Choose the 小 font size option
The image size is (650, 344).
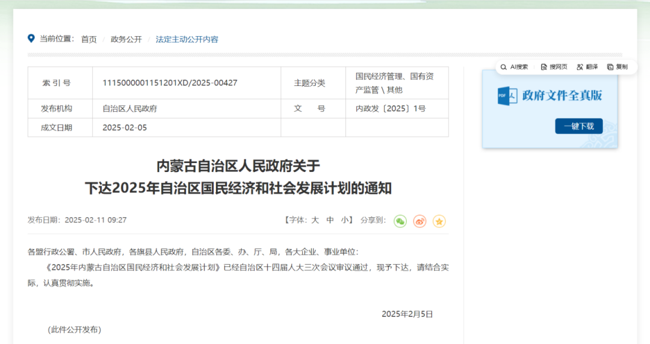click(x=345, y=220)
